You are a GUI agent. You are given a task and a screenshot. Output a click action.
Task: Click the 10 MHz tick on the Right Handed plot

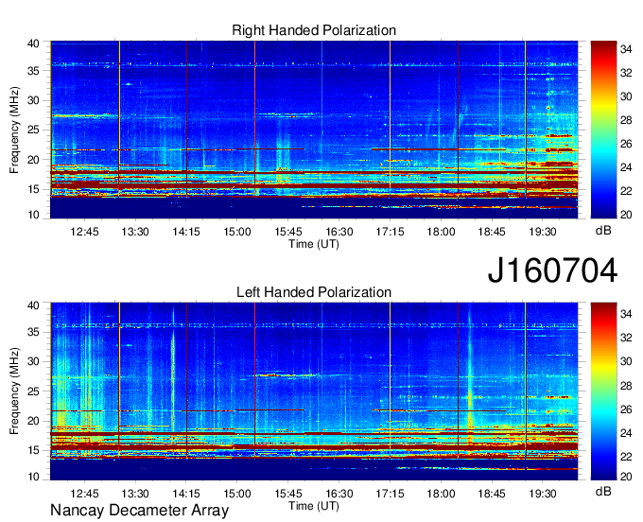[33, 215]
